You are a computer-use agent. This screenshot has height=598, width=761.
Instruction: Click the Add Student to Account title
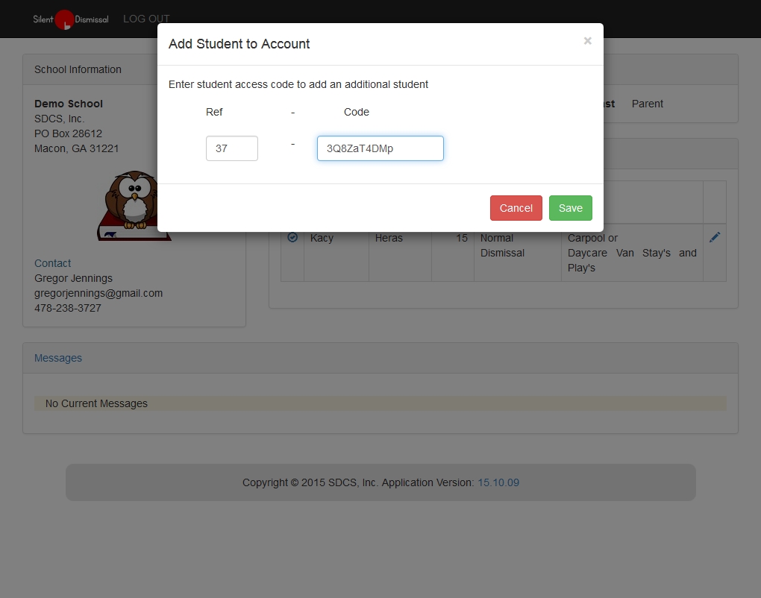pos(239,44)
